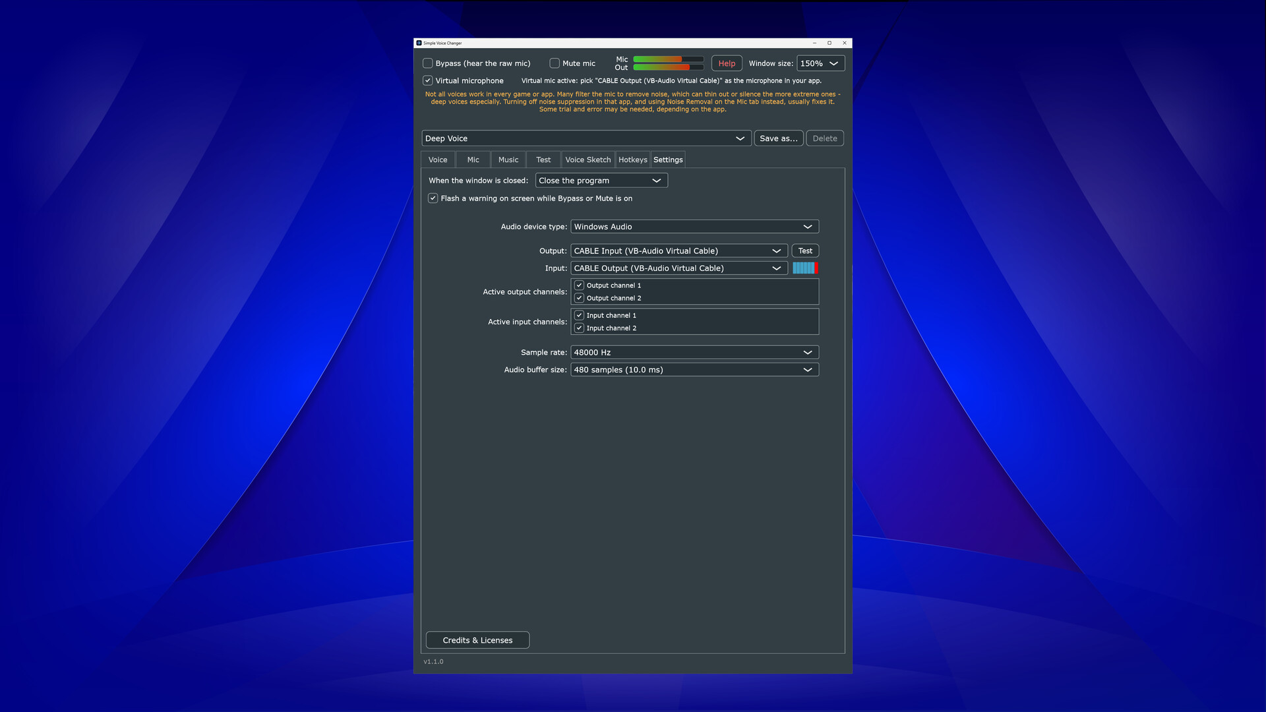Maximize the Simple Voice Changer window

click(x=829, y=43)
